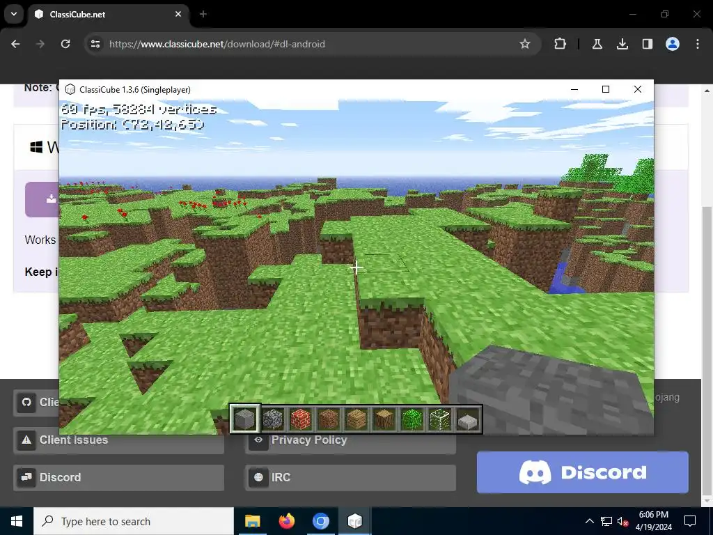Reload the ClassiCube download page
713x535 pixels.
point(65,44)
